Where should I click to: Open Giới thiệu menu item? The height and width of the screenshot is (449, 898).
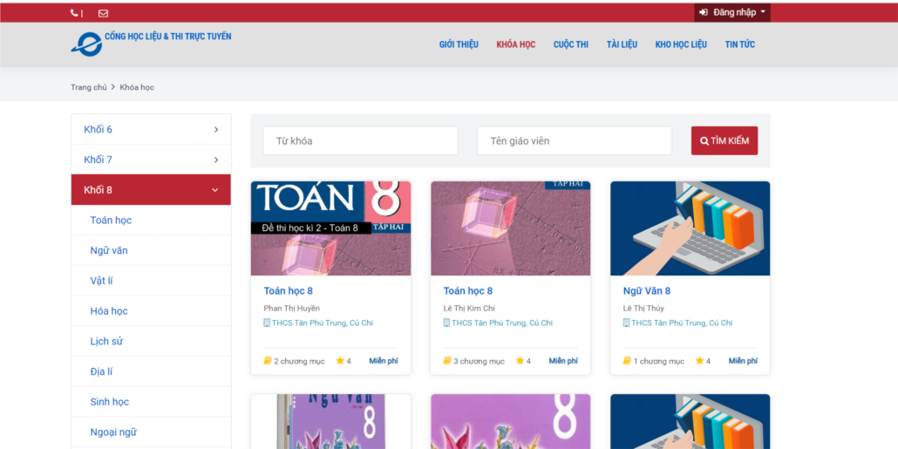click(459, 44)
